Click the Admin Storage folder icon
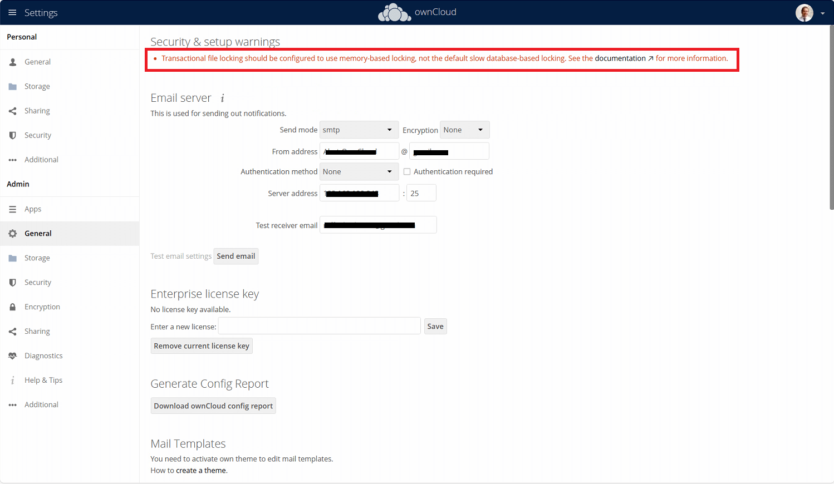This screenshot has height=484, width=834. click(13, 258)
